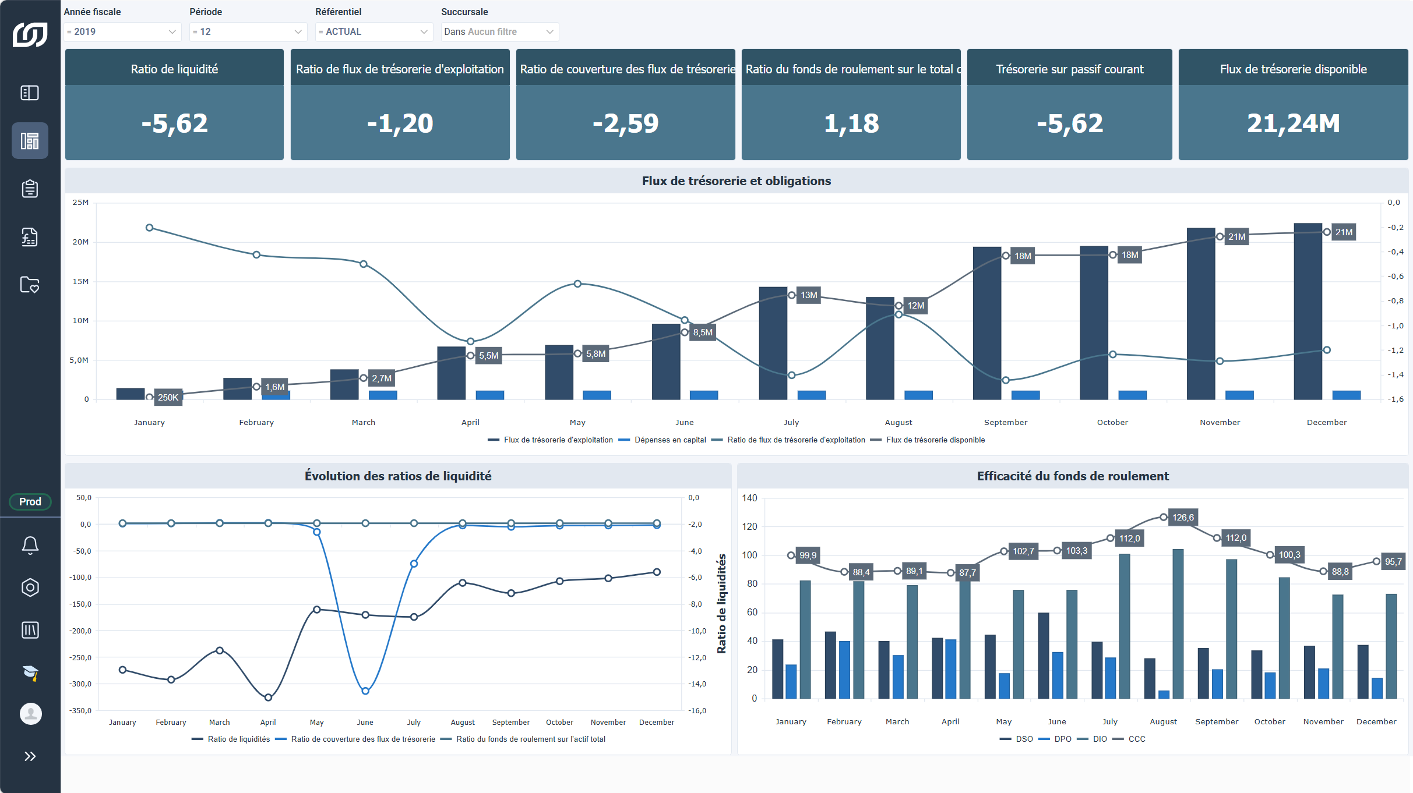The width and height of the screenshot is (1413, 793).
Task: Click the December operating cash flow bar
Action: (1308, 311)
